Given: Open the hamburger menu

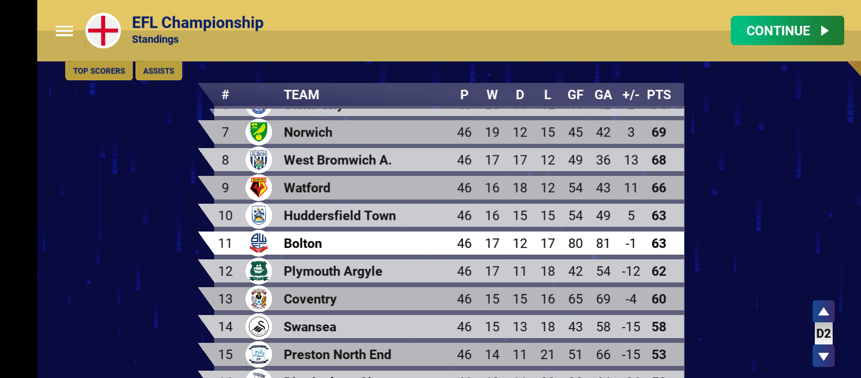Looking at the screenshot, I should pos(64,31).
